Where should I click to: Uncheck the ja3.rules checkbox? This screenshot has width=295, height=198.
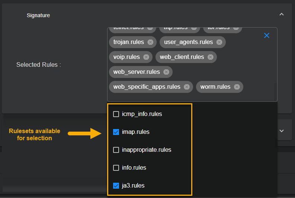point(116,186)
